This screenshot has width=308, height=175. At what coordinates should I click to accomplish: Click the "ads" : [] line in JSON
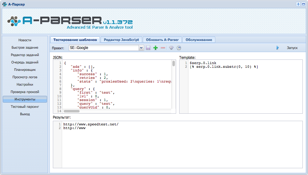click(82, 67)
